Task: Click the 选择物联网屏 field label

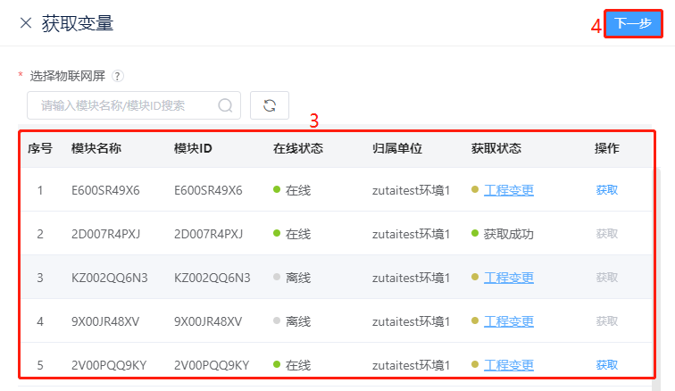Action: pos(68,76)
